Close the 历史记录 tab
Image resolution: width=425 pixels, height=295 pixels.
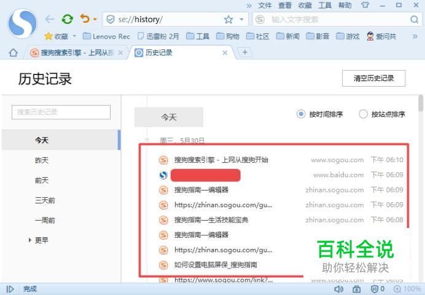tap(225, 53)
